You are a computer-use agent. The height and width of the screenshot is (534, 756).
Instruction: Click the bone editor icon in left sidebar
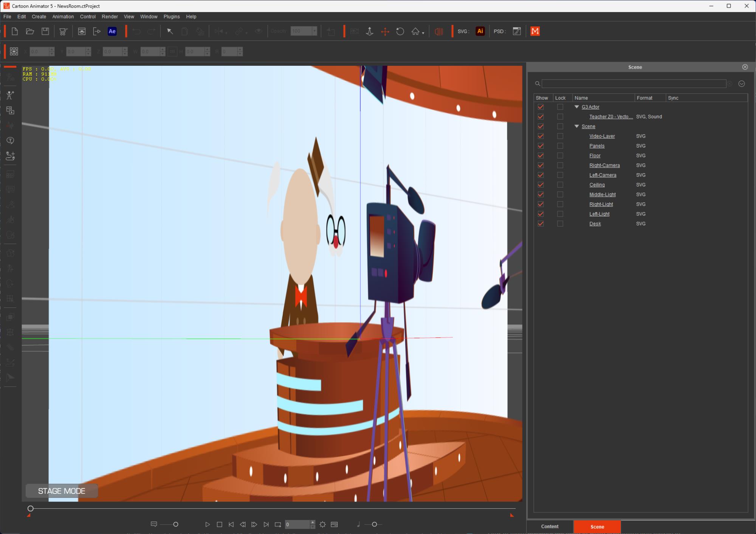pyautogui.click(x=10, y=95)
